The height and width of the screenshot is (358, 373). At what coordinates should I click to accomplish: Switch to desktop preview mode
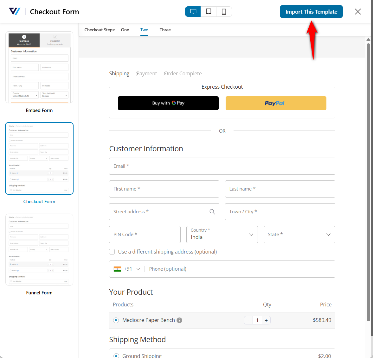point(193,11)
